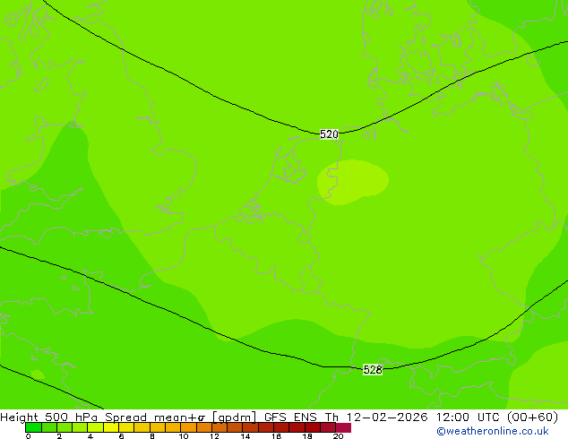Select the magenta swatch beyond 20
The height and width of the screenshot is (439, 568).
[x=343, y=427]
